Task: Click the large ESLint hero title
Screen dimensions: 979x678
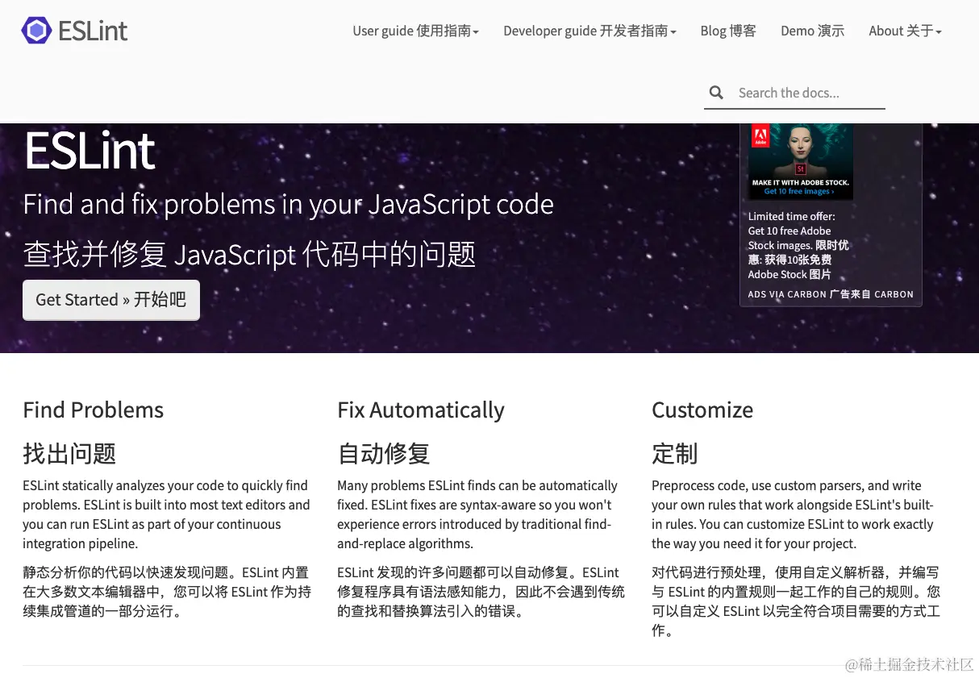Action: pos(90,150)
